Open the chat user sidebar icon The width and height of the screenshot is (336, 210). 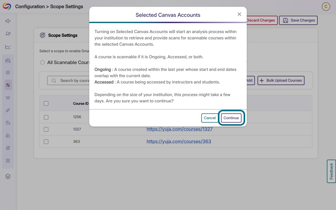point(8,34)
